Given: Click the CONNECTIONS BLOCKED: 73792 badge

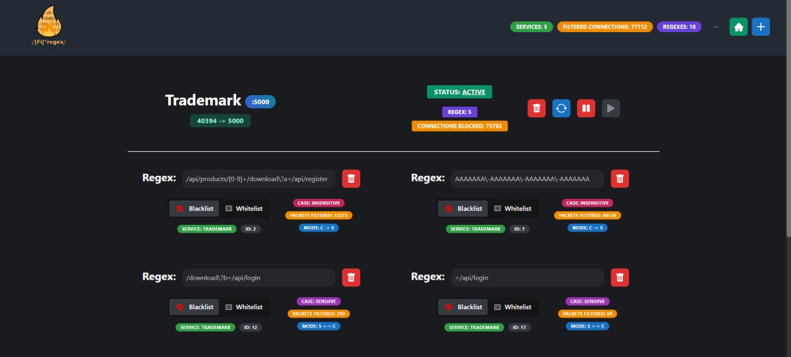Looking at the screenshot, I should tap(459, 125).
